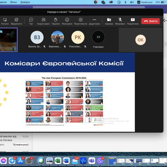
Task: Launch Excel from the dock
Action: (x=58, y=161)
